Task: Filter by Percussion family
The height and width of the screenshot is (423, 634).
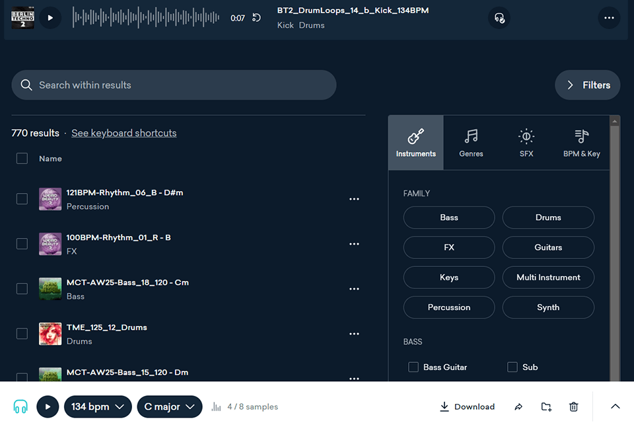Action: click(449, 307)
